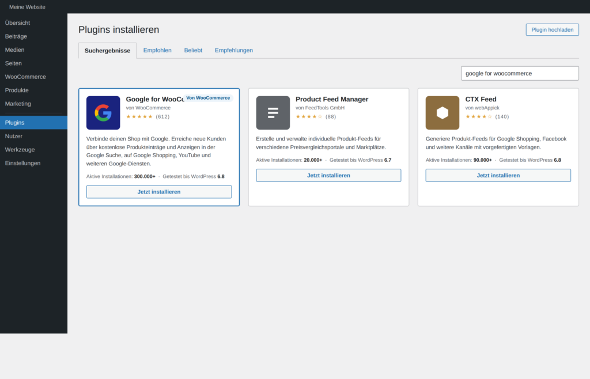Click the Plugin hochladen button
Viewport: 590px width, 379px height.
tap(552, 30)
